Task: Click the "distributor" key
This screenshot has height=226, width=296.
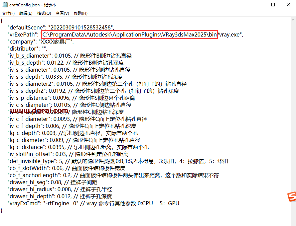Action: pyautogui.click(x=23, y=49)
